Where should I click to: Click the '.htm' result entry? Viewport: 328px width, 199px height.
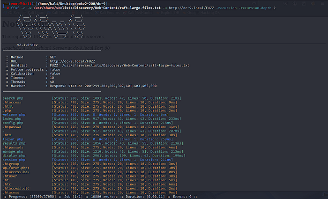[x=7, y=135]
